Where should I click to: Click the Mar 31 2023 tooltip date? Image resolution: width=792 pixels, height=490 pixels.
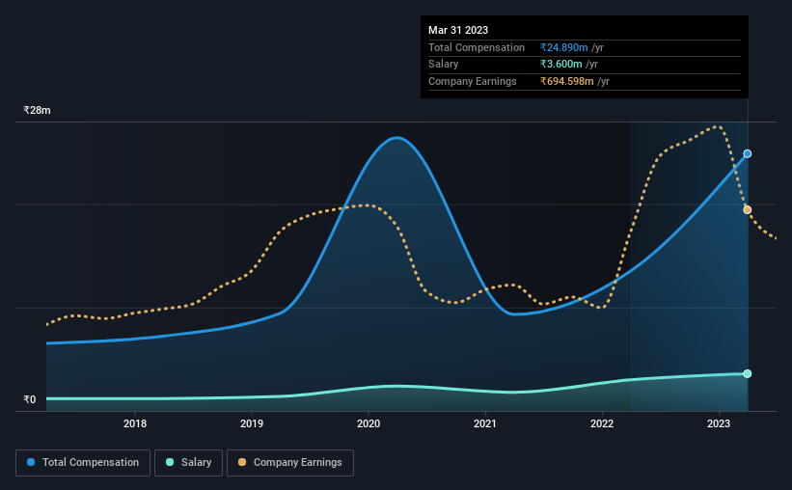coord(458,30)
